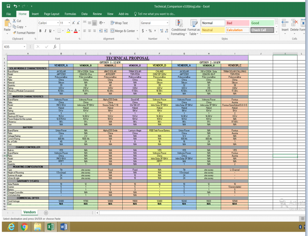Apply the Calculation cell style
The height and width of the screenshot is (236, 308).
tap(237, 30)
